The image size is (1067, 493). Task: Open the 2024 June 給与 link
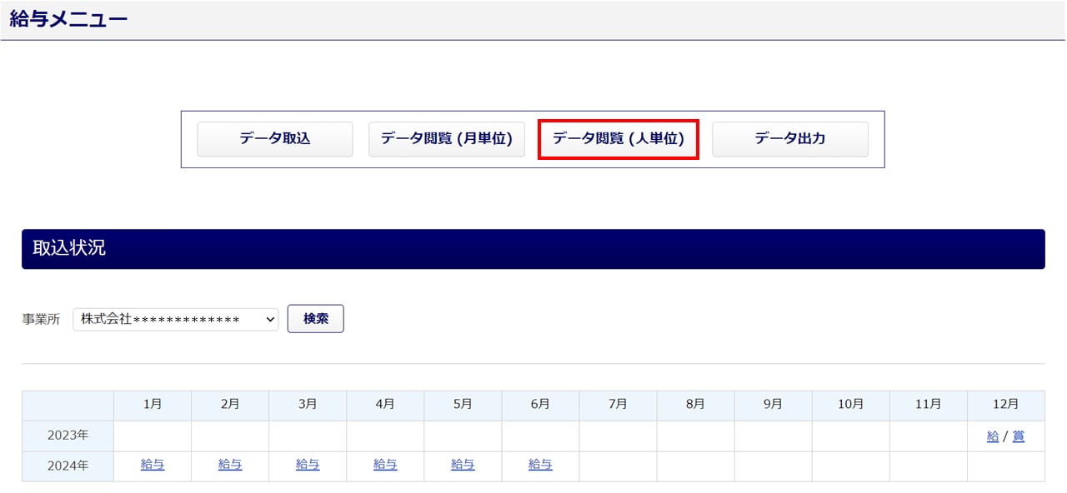click(x=540, y=466)
